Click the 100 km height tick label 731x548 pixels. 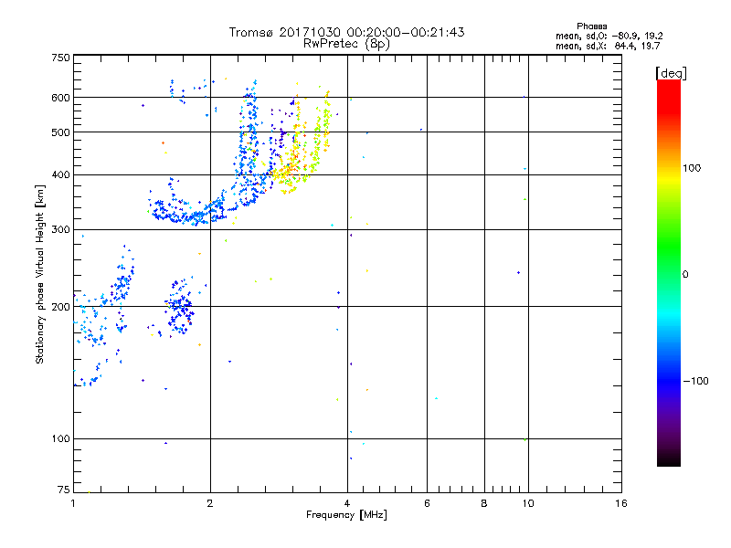pyautogui.click(x=60, y=439)
